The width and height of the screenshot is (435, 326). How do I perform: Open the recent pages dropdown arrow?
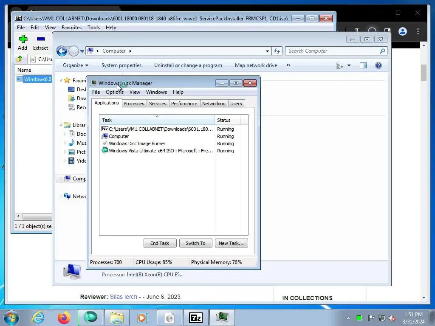pos(82,51)
